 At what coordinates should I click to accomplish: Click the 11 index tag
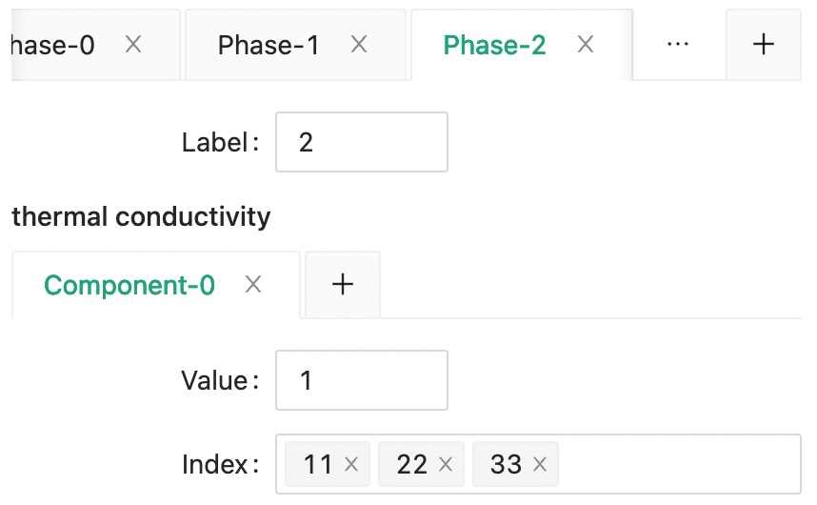point(318,464)
